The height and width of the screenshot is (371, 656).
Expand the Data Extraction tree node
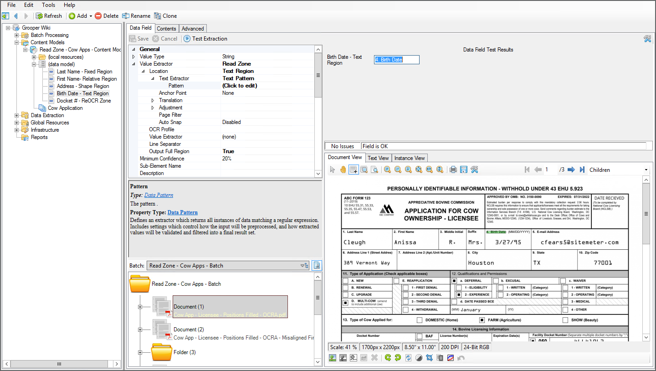(17, 115)
